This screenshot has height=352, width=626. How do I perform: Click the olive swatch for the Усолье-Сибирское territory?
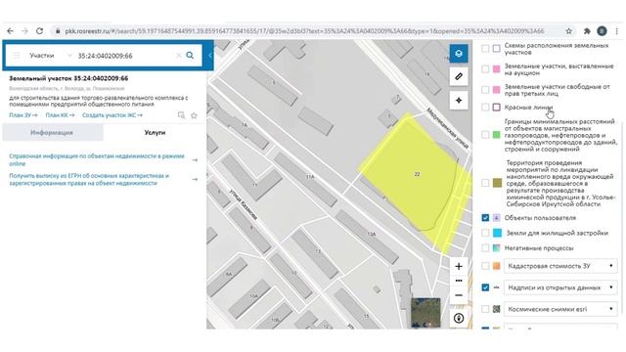[x=497, y=183]
